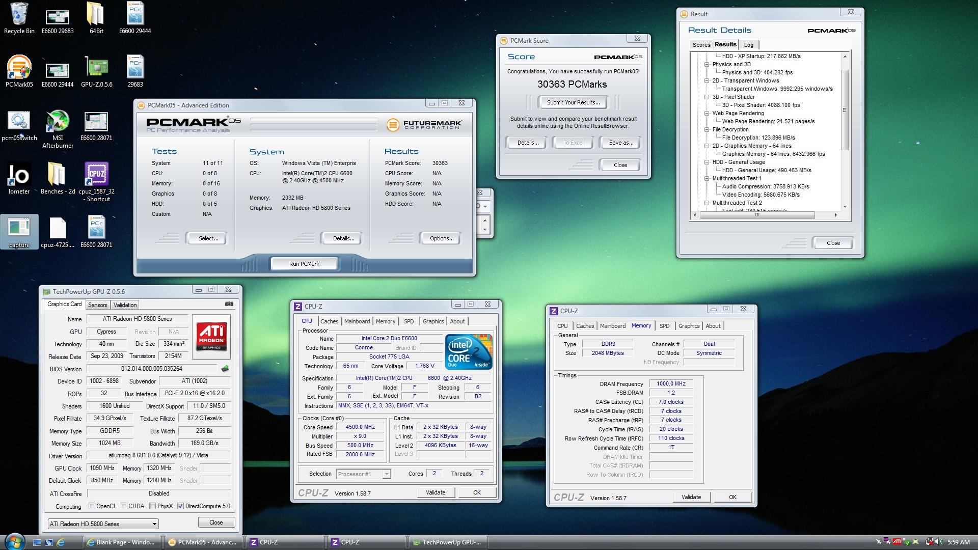Screen dimensions: 978x550
Task: Click Validate in left CPU-Z window
Action: pos(436,492)
